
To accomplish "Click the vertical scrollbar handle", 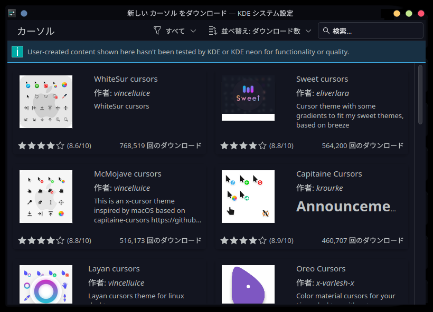I will click(x=420, y=94).
